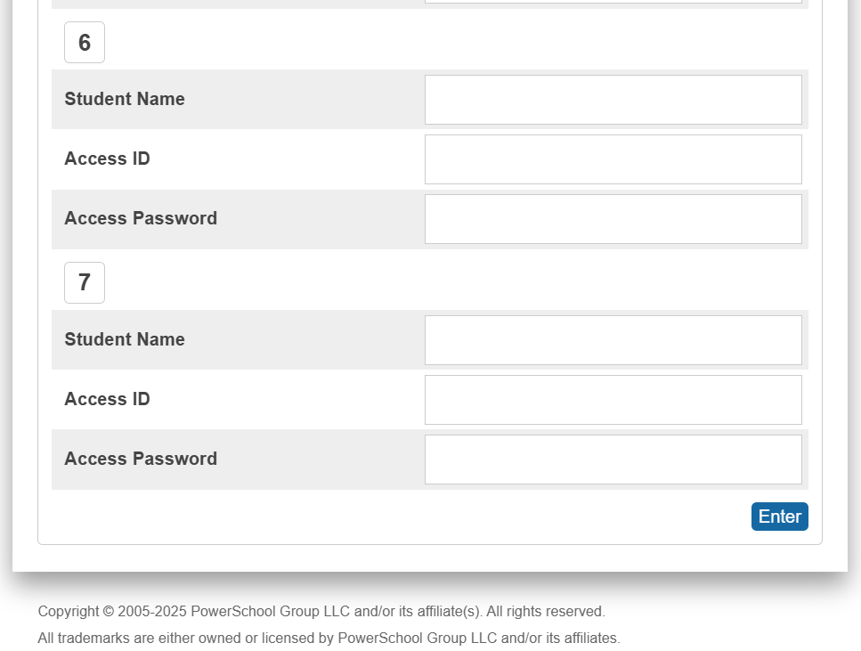Click Student Name field for student 7
Image resolution: width=861 pixels, height=651 pixels.
[x=613, y=340]
